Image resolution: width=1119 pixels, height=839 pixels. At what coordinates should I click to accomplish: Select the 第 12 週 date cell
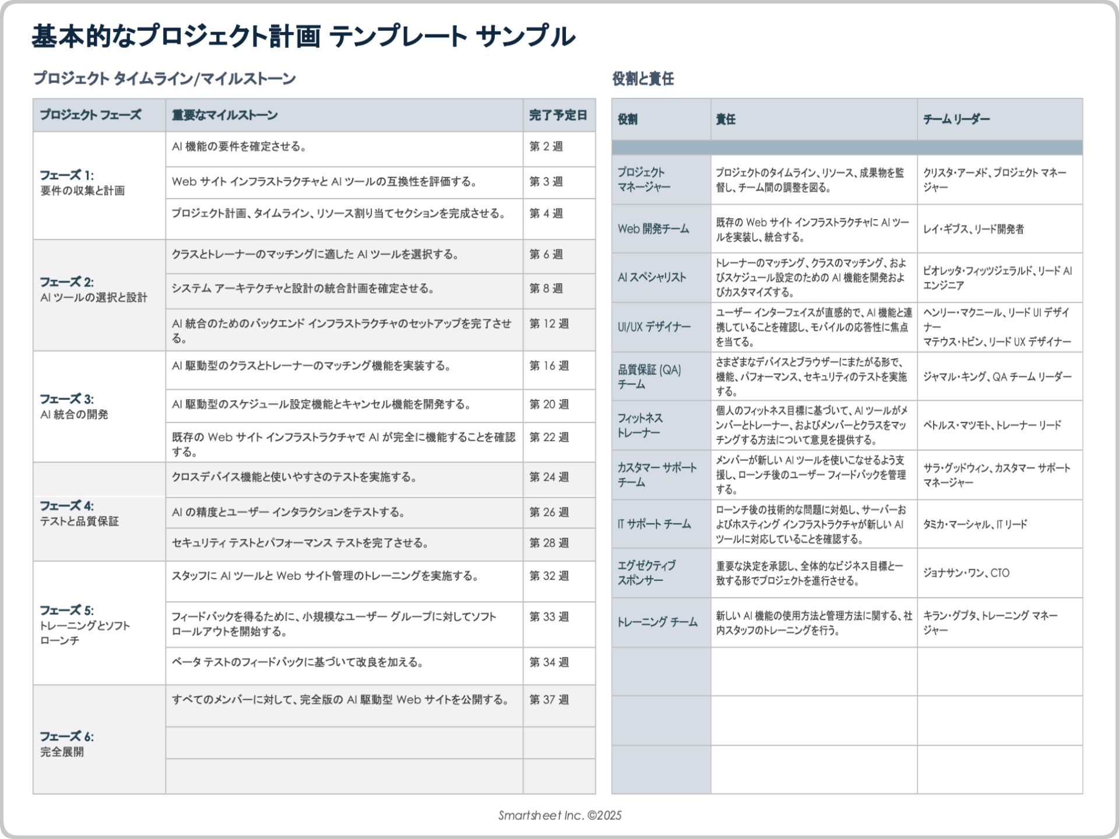559,330
